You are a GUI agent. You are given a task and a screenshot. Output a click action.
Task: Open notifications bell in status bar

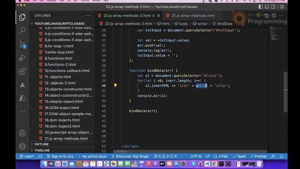(281, 156)
